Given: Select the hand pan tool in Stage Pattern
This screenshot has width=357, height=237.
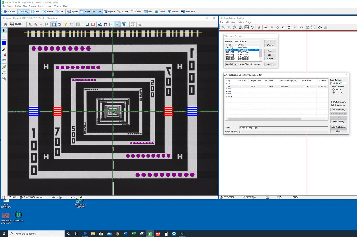Looking at the screenshot, I should tap(252, 27).
